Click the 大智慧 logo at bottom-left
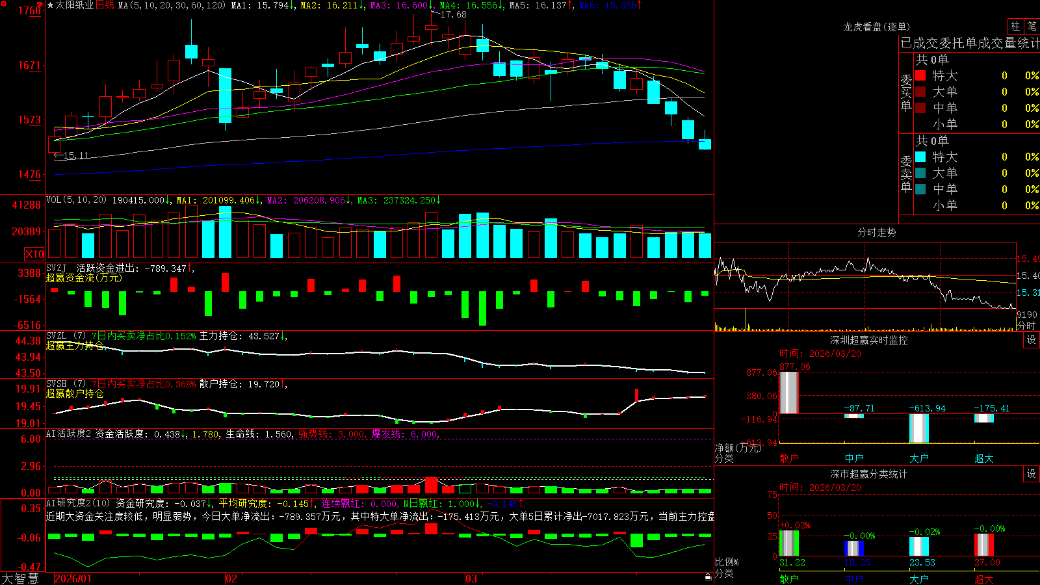This screenshot has width=1040, height=585. pyautogui.click(x=20, y=578)
